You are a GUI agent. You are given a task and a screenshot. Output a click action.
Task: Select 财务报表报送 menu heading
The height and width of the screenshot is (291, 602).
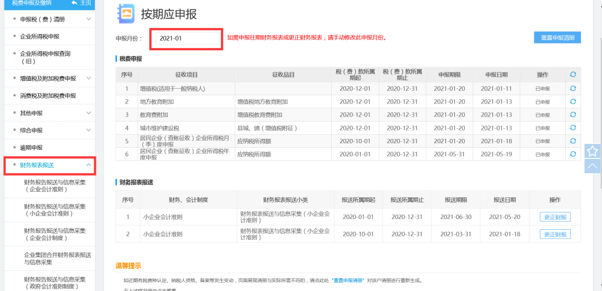point(37,165)
